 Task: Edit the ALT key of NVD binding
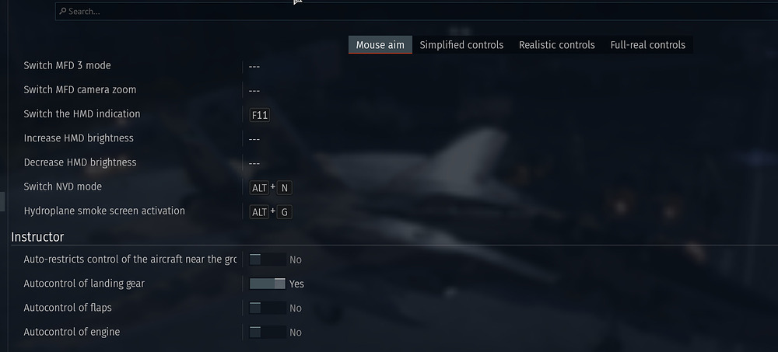pos(259,188)
